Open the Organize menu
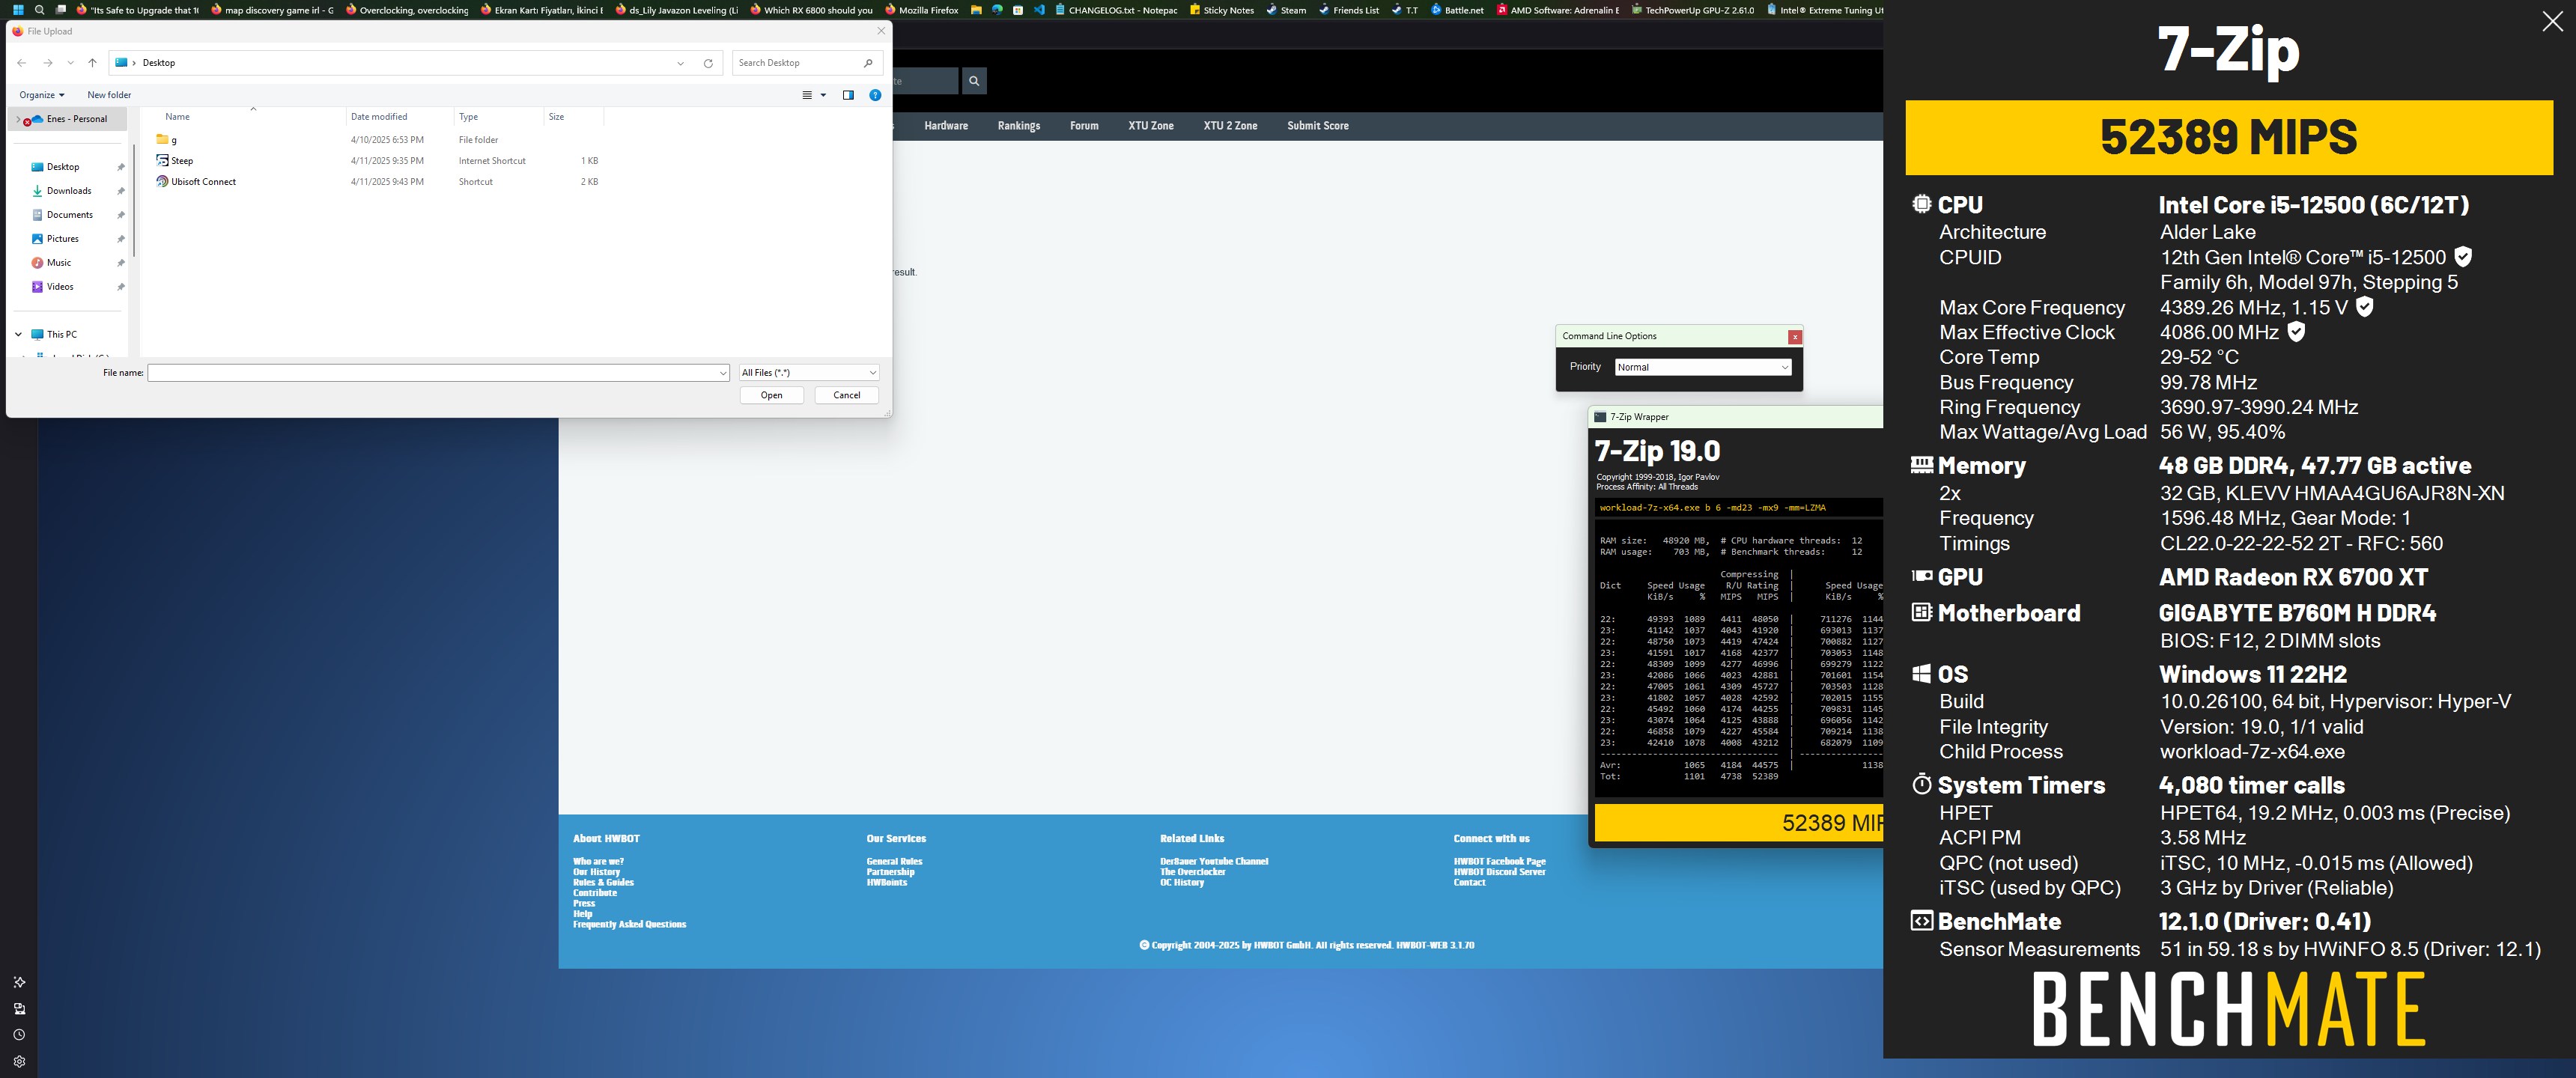2576x1078 pixels. pyautogui.click(x=42, y=95)
